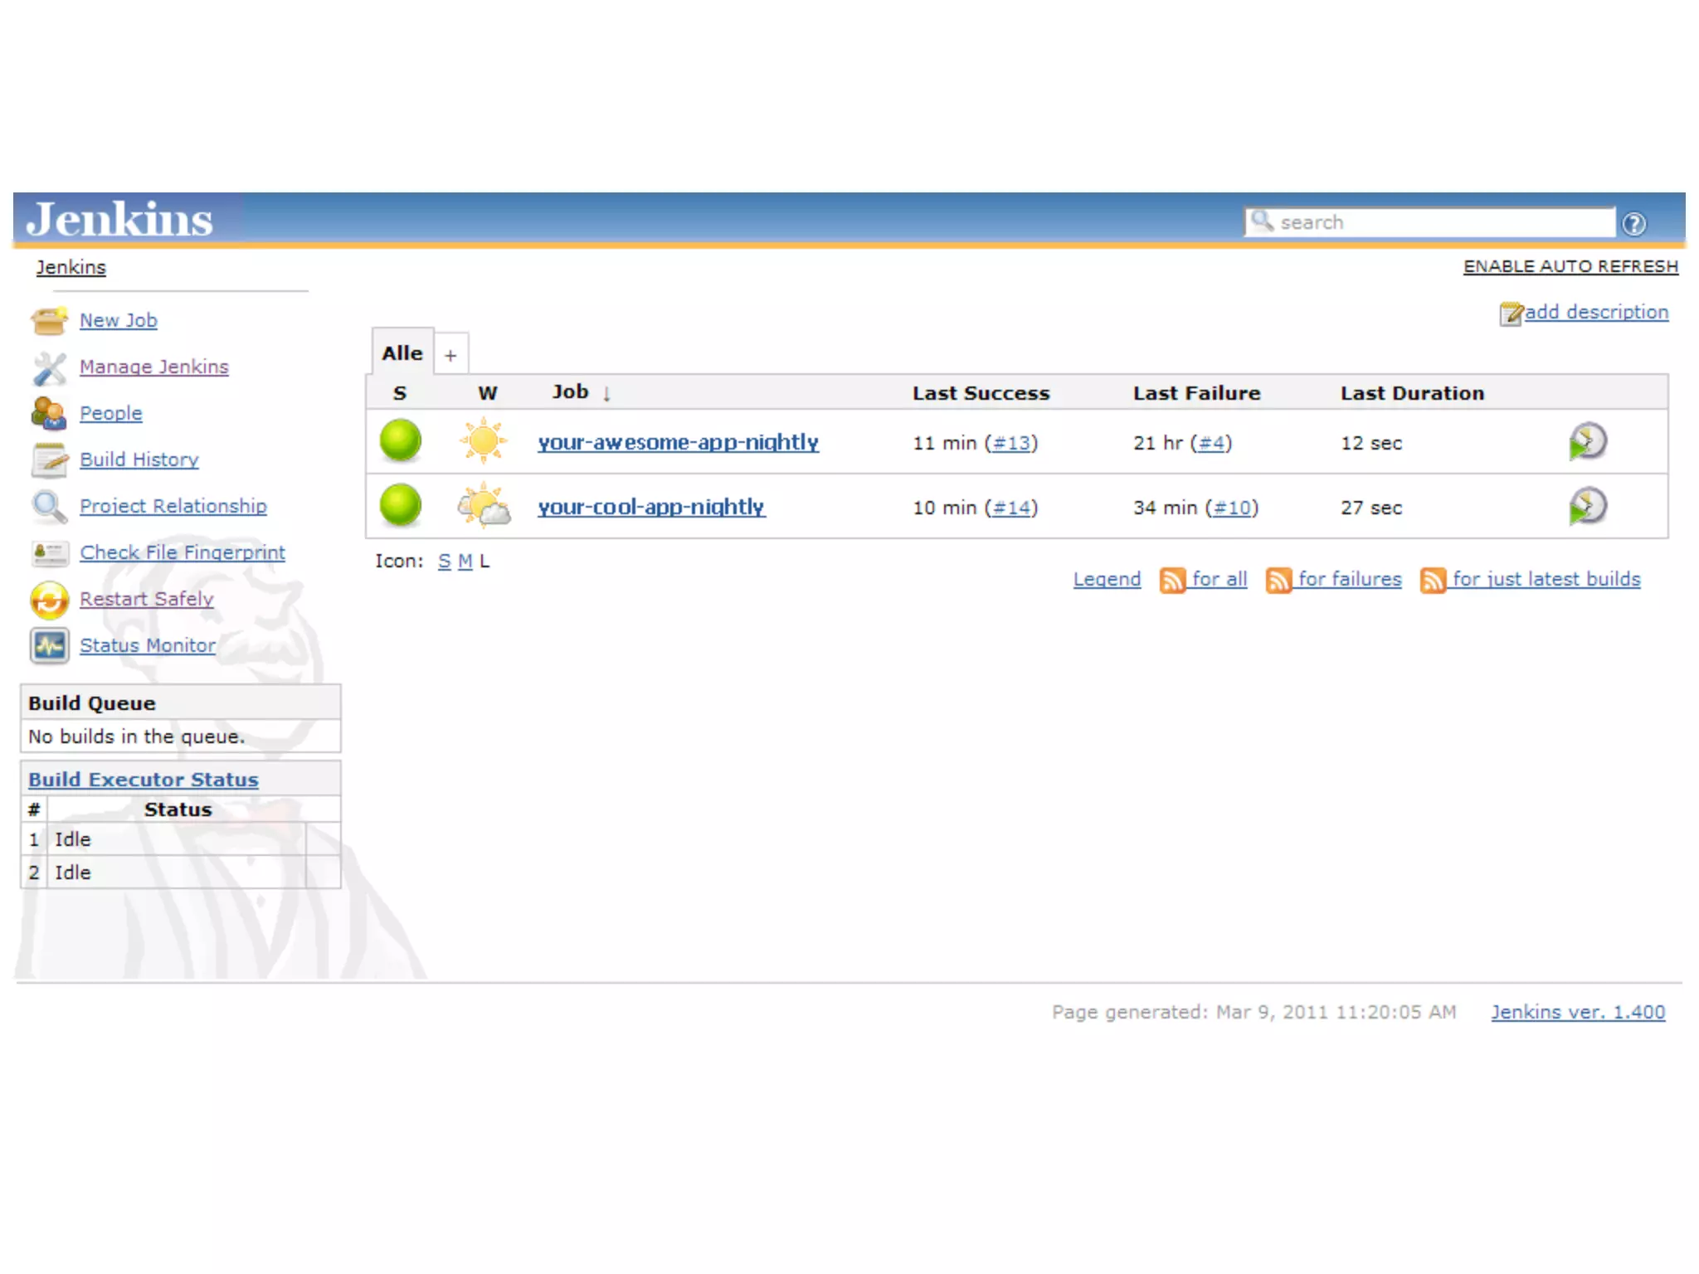Enable auto refresh

(1570, 266)
